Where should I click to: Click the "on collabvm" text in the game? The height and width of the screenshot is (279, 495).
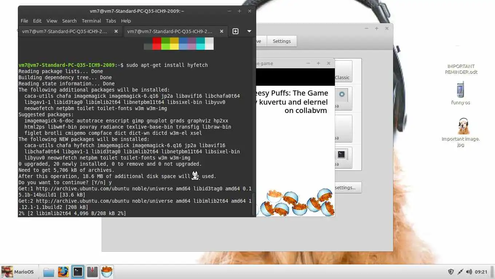(306, 110)
